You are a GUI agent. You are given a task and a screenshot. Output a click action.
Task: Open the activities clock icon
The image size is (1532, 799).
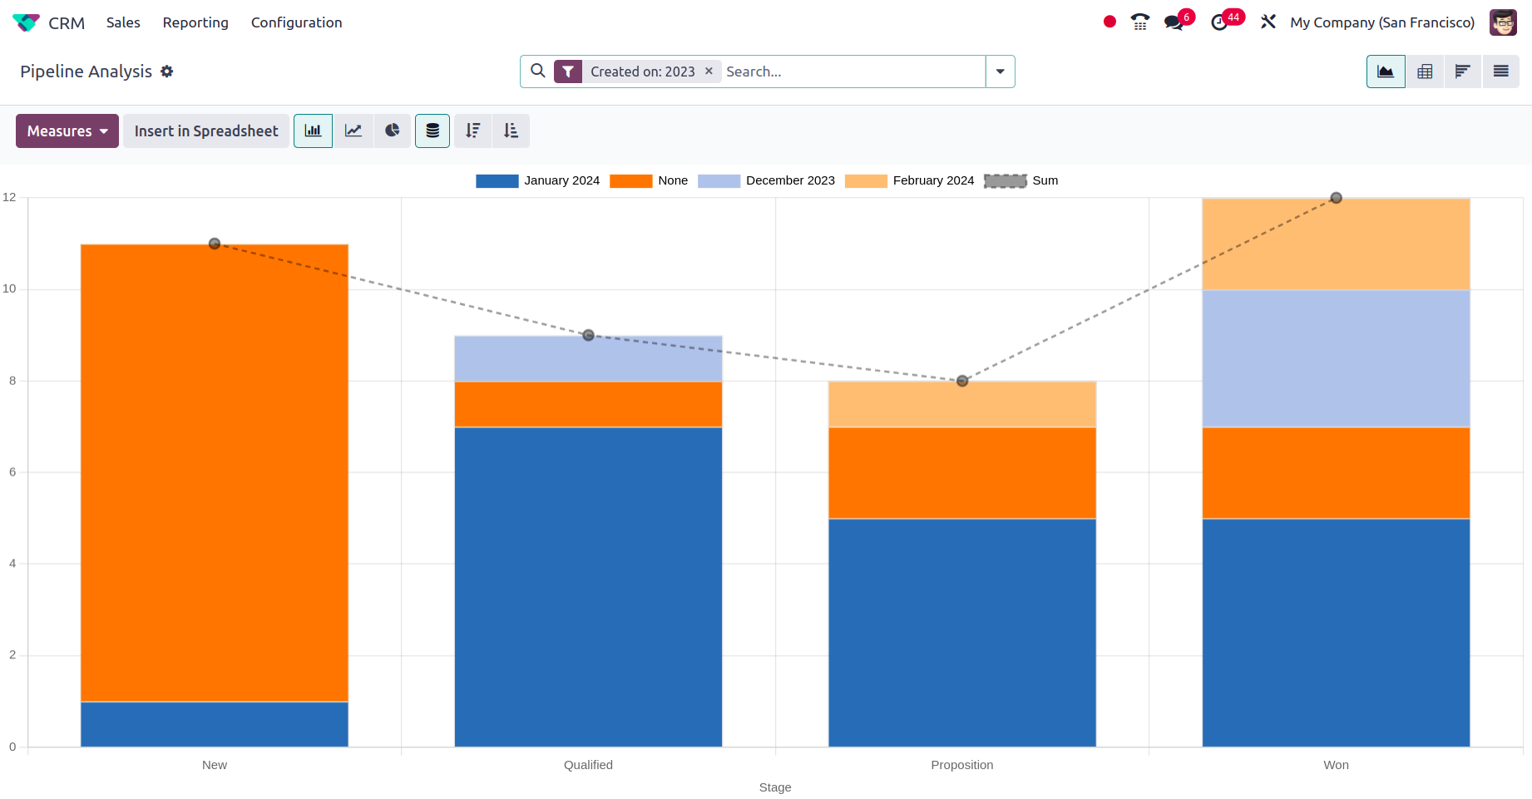[x=1219, y=22]
